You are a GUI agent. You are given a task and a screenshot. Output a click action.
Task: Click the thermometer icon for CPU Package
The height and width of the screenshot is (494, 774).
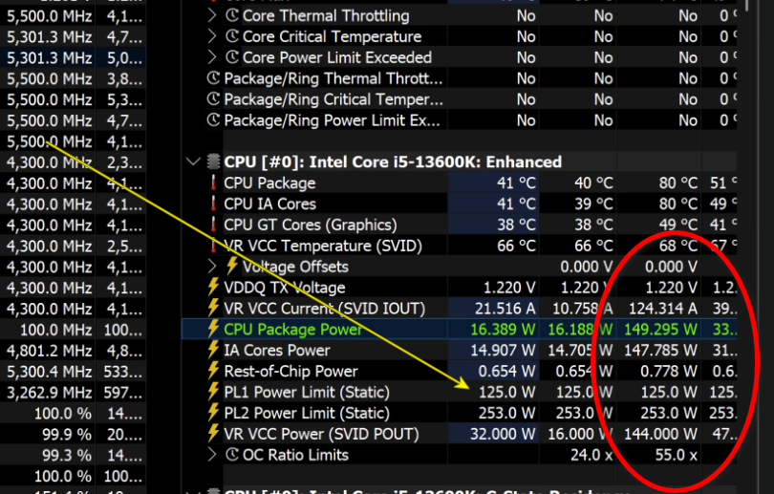[213, 183]
